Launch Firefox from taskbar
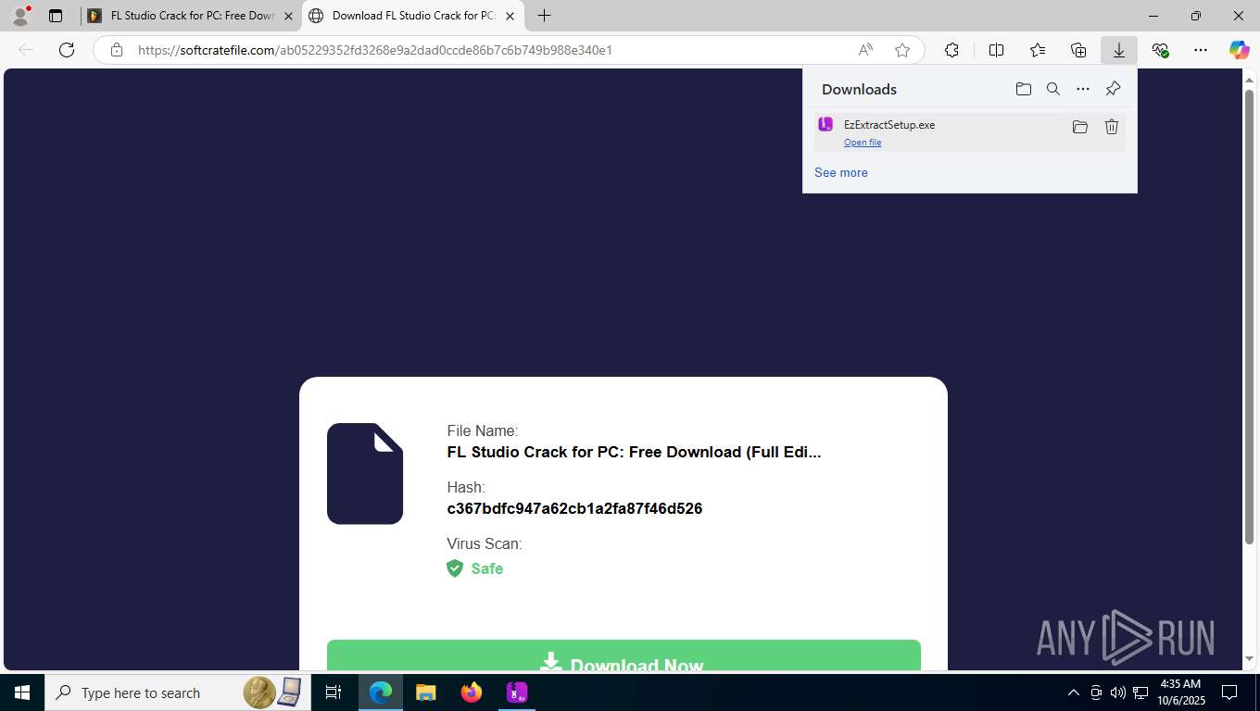 click(472, 692)
